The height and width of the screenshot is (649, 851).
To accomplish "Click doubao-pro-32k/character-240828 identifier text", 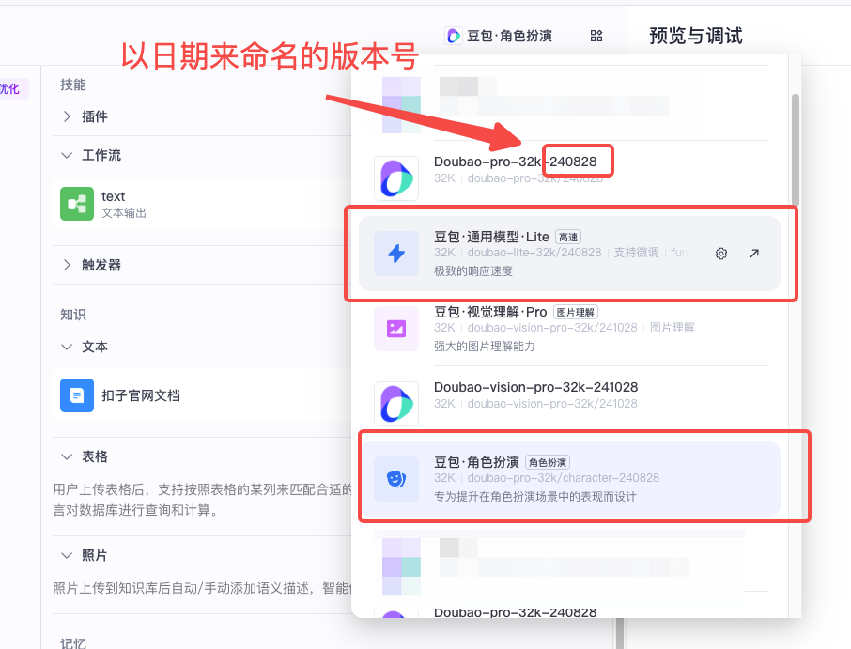I will click(564, 477).
